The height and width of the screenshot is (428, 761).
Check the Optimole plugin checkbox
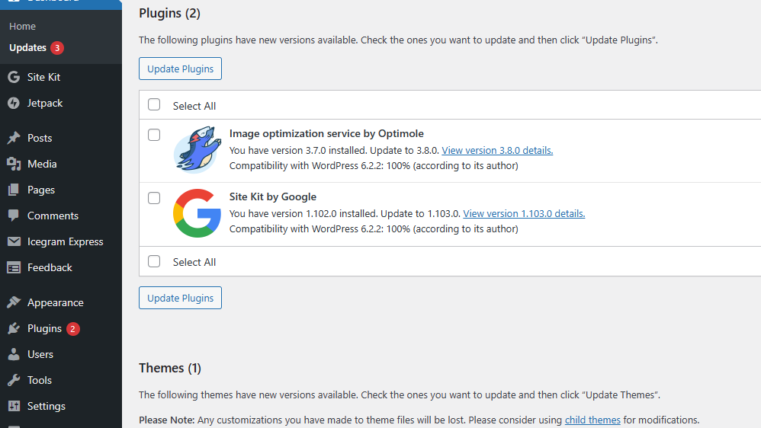[x=154, y=135]
